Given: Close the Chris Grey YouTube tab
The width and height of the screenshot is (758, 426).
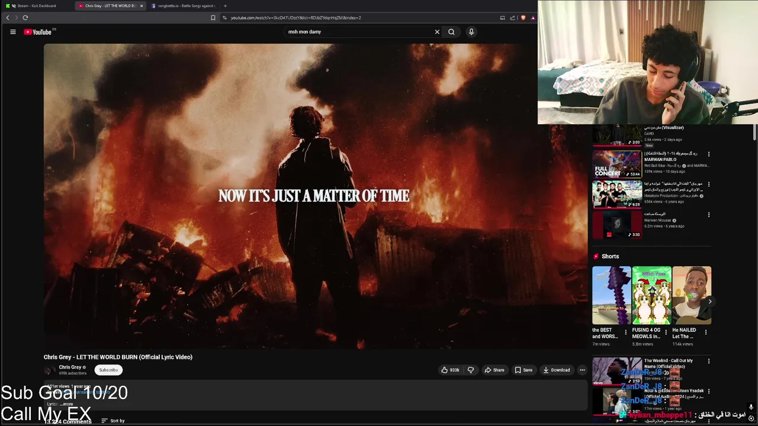Looking at the screenshot, I should pos(141,6).
